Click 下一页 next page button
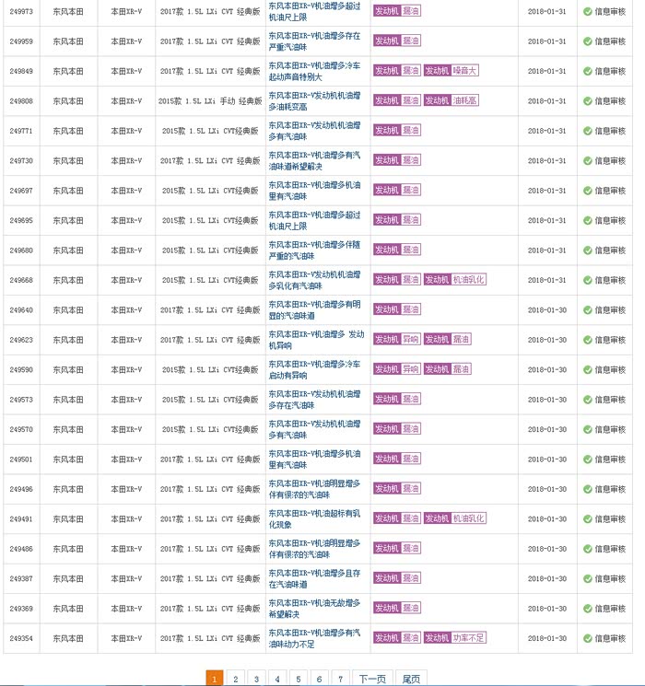Viewport: 645px width, 686px height. coord(372,679)
